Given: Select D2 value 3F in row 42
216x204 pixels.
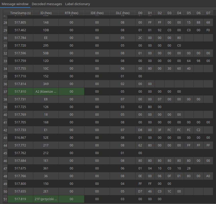Looking at the screenshot, I should (160, 130).
